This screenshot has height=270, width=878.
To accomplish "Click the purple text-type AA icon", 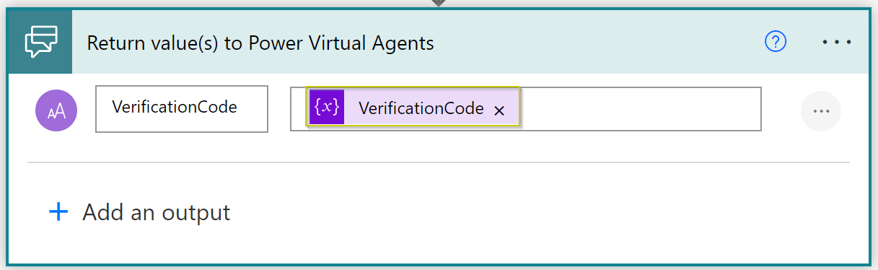I will tap(56, 110).
